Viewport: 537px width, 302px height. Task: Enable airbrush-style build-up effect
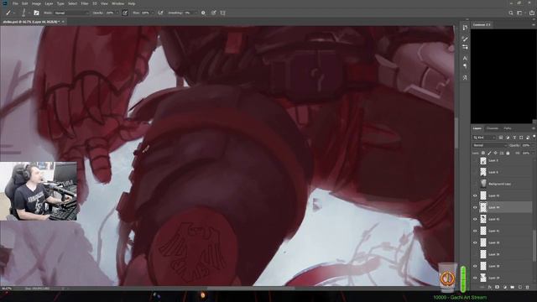tap(160, 13)
